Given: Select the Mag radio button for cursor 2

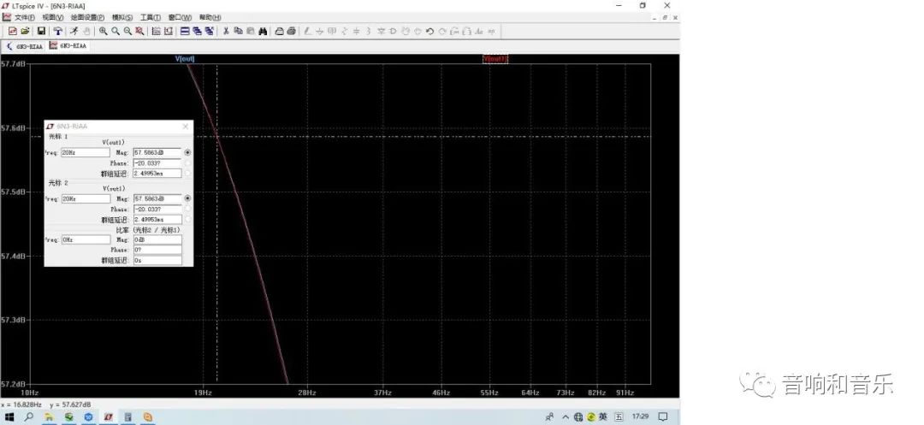Looking at the screenshot, I should pos(187,199).
